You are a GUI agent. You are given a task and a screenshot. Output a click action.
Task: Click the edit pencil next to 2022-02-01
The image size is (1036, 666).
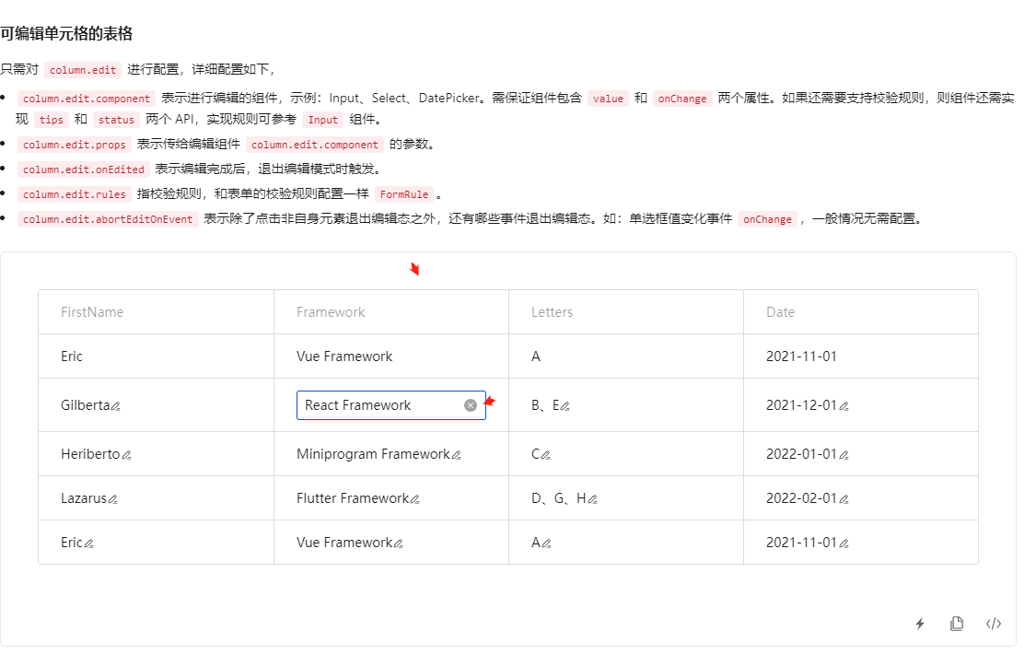844,499
